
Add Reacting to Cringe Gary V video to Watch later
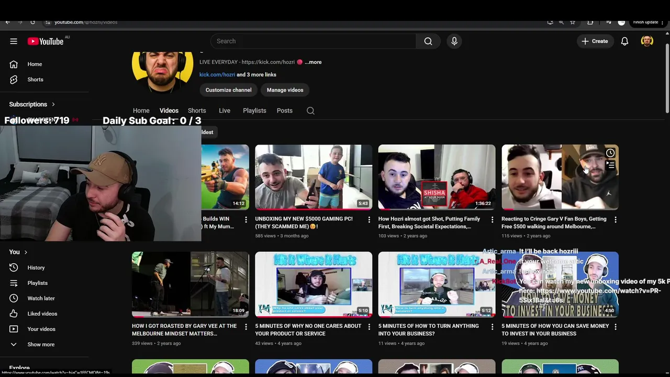pos(610,153)
